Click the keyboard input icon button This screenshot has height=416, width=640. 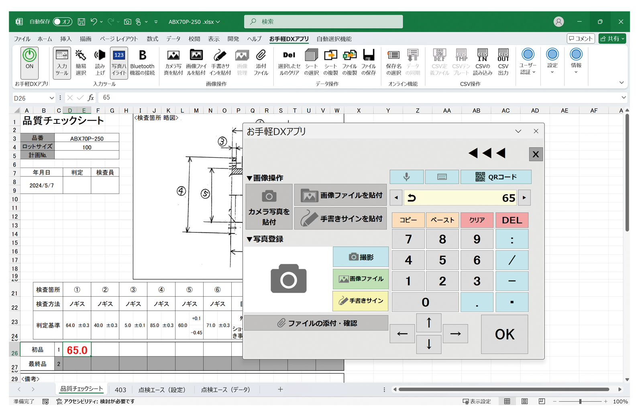click(x=442, y=177)
